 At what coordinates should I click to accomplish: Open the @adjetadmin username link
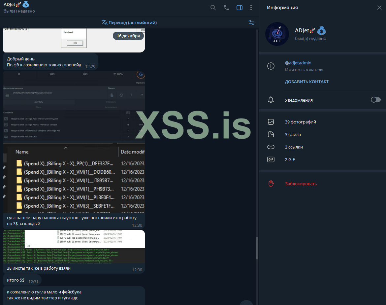298,63
